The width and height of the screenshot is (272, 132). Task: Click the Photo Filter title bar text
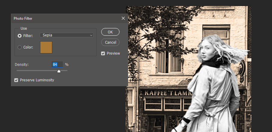tap(23, 19)
